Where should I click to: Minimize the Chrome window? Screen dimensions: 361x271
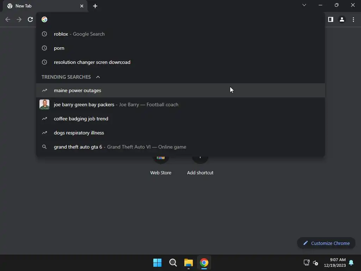point(320,5)
